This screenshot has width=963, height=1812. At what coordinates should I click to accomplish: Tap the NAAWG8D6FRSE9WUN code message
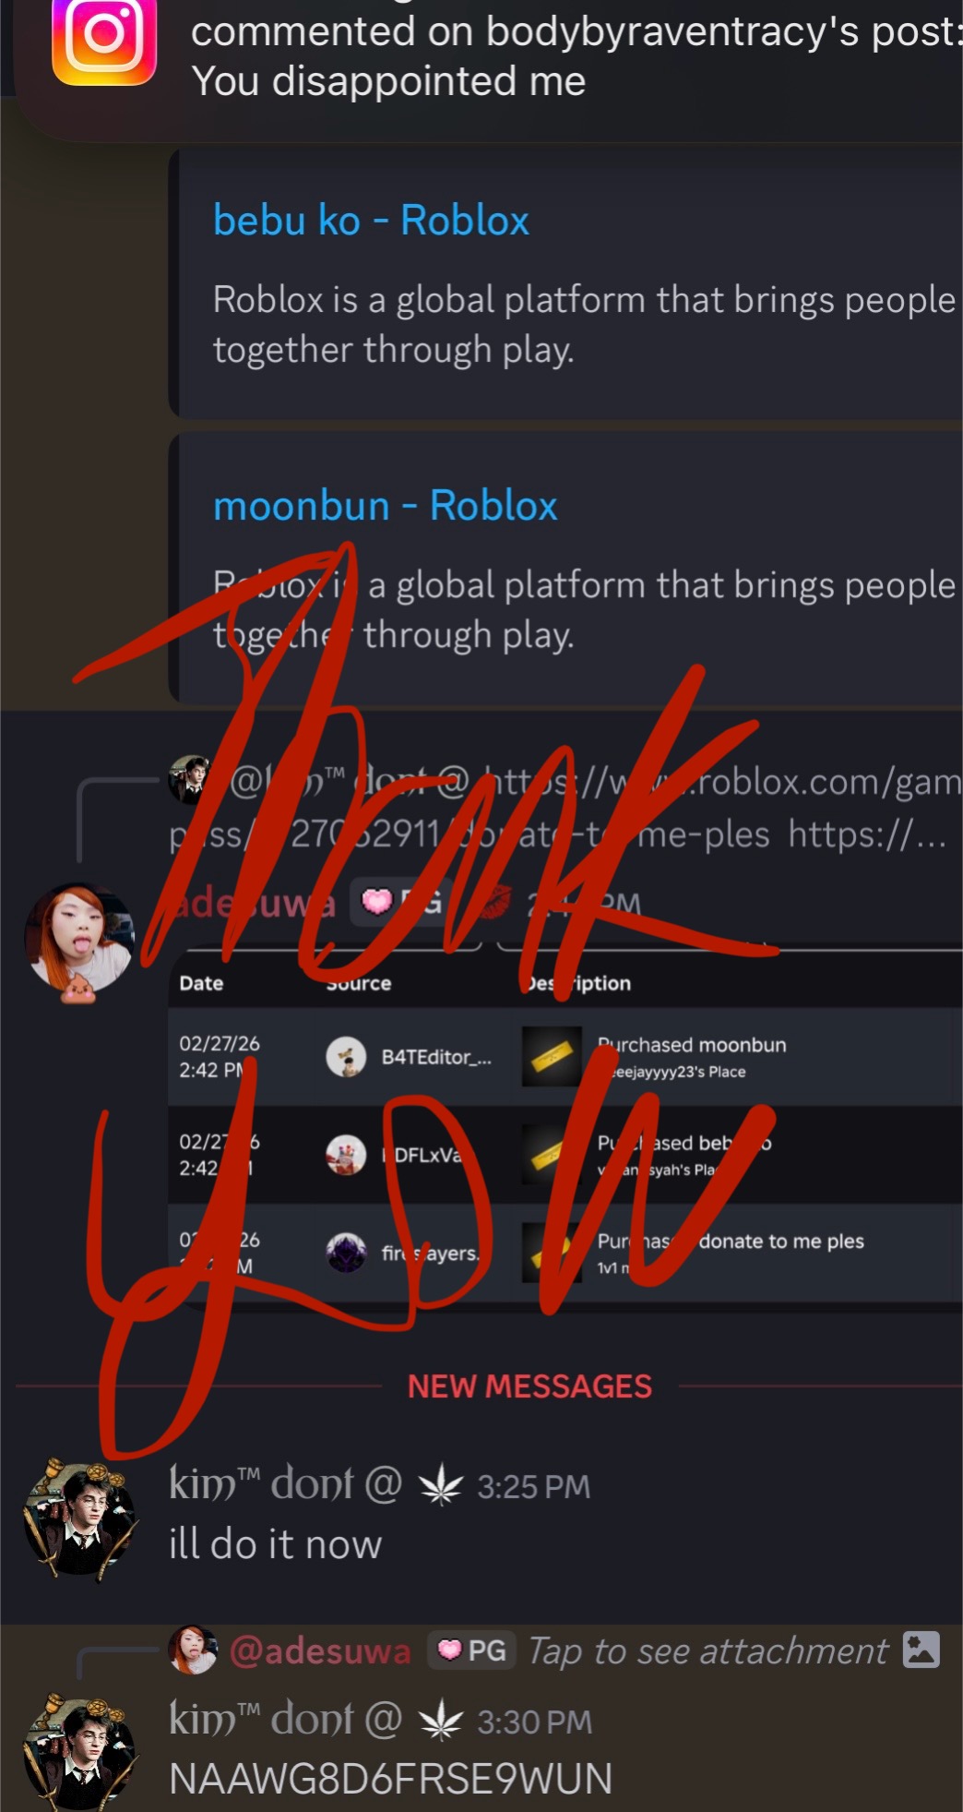(x=390, y=1780)
